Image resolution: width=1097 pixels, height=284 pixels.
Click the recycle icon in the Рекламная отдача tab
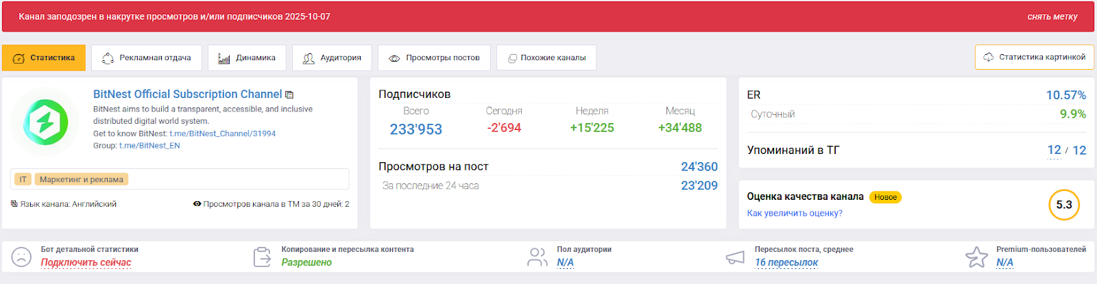(x=108, y=59)
